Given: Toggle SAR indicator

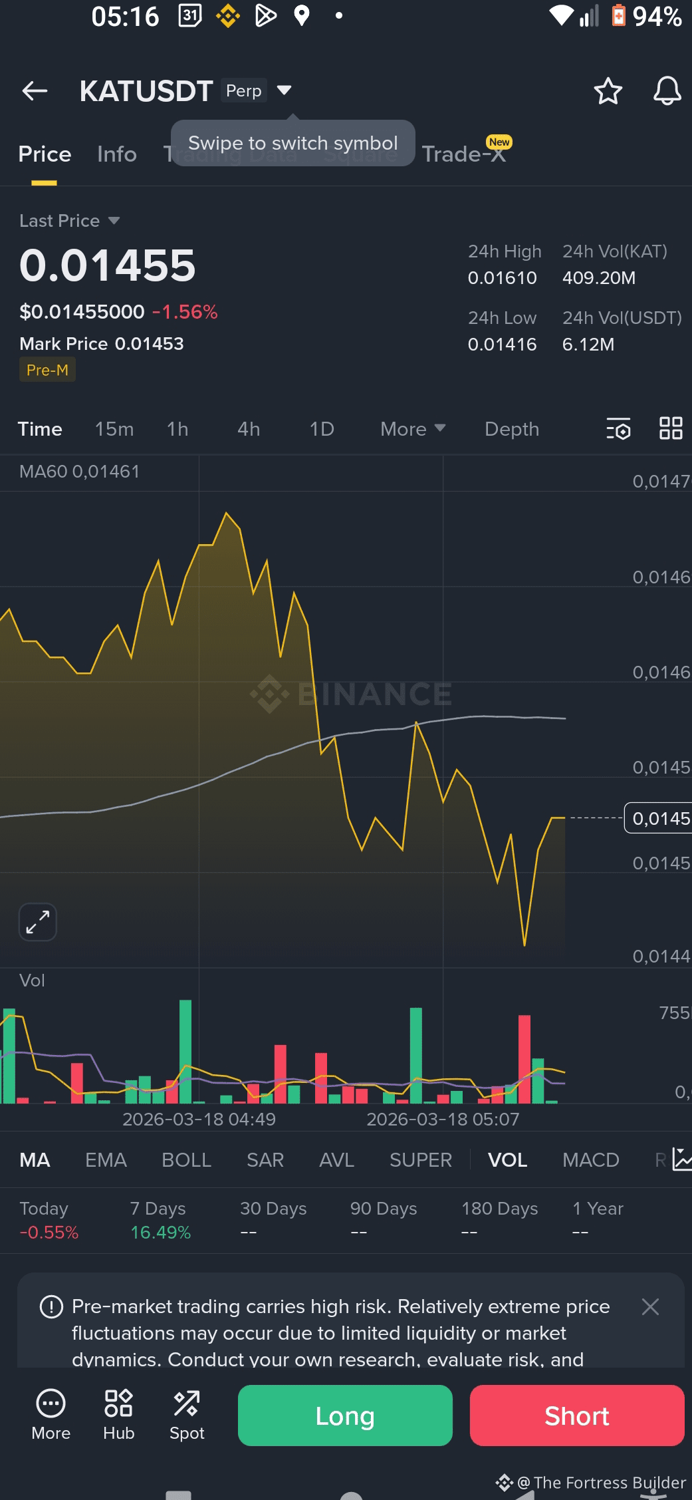Looking at the screenshot, I should tap(265, 1159).
